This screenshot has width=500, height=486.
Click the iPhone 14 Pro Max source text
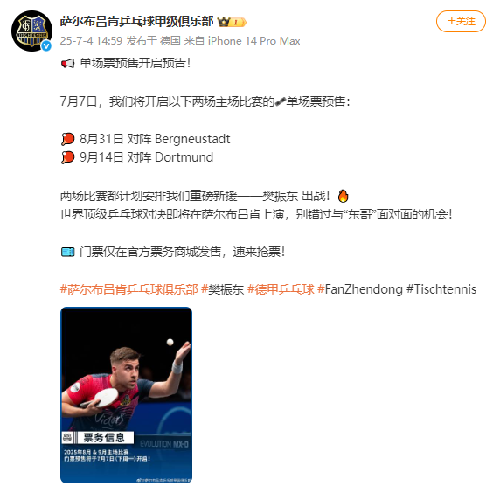pos(253,41)
